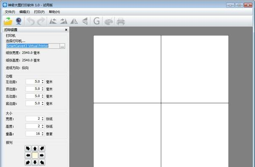Click the 高度 sheet count field
Image resolution: width=255 pixels, height=167 pixels.
pos(33,126)
